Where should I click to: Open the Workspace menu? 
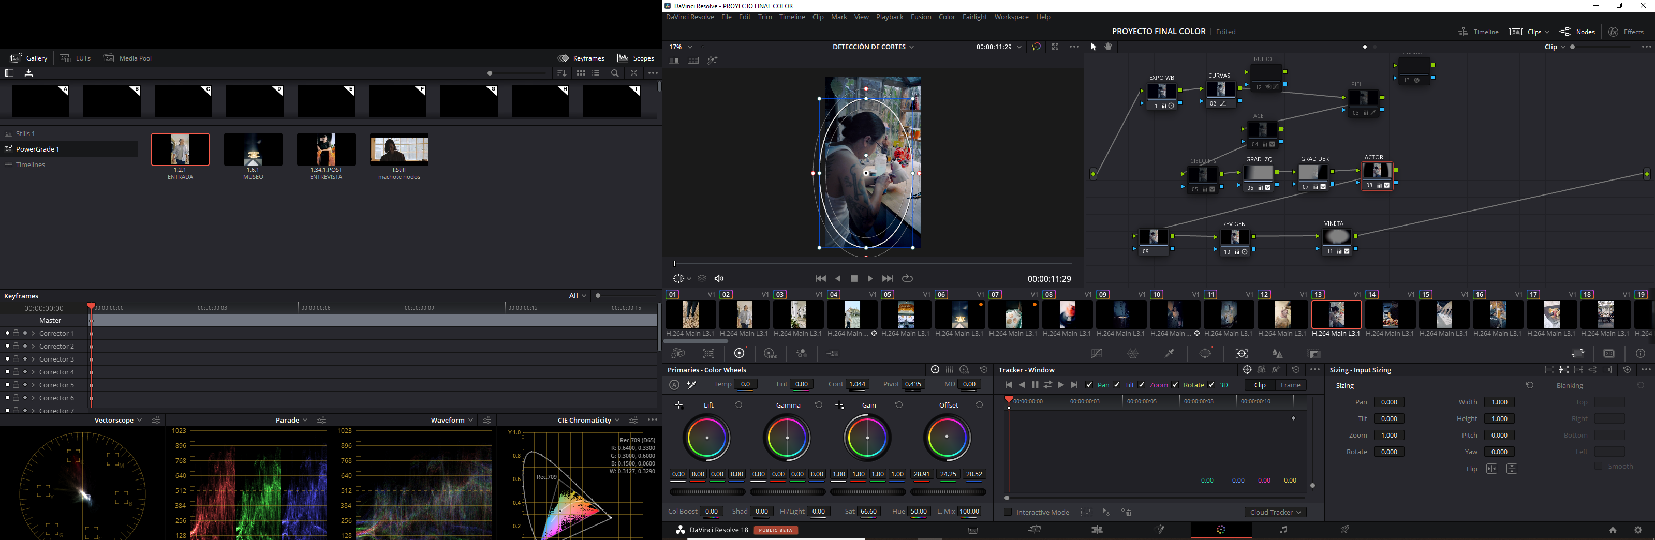click(x=1011, y=18)
